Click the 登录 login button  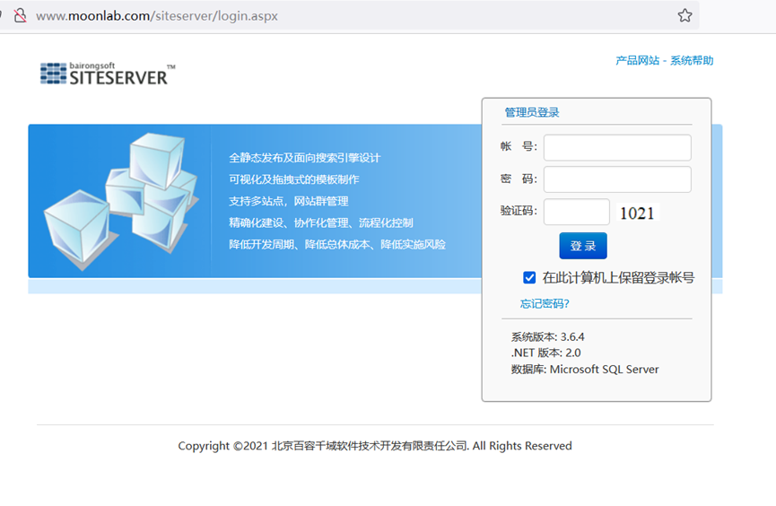click(583, 246)
